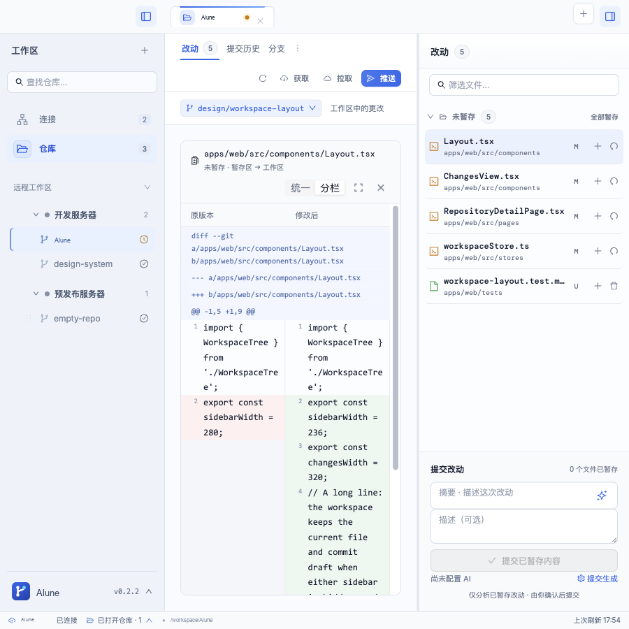Expand the diff to fullscreen

[359, 188]
